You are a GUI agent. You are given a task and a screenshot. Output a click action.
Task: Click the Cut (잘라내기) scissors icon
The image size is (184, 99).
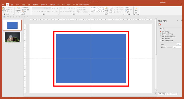coord(7,8)
